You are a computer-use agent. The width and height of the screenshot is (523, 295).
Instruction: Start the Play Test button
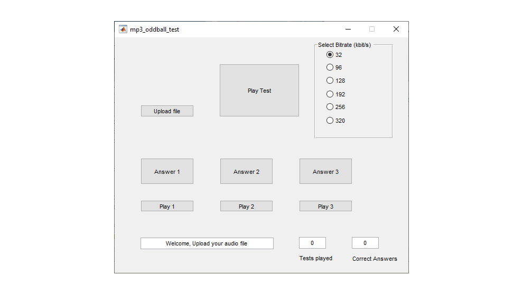(259, 91)
